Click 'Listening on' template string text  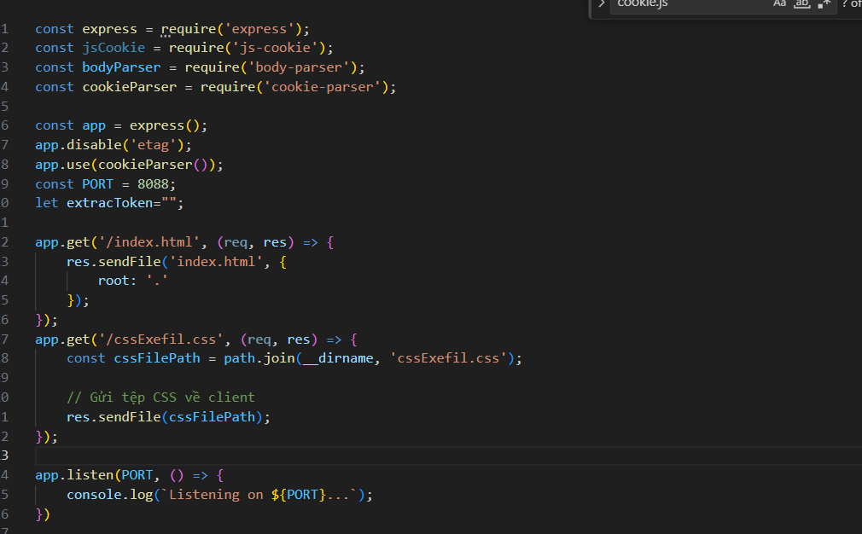[x=216, y=495]
